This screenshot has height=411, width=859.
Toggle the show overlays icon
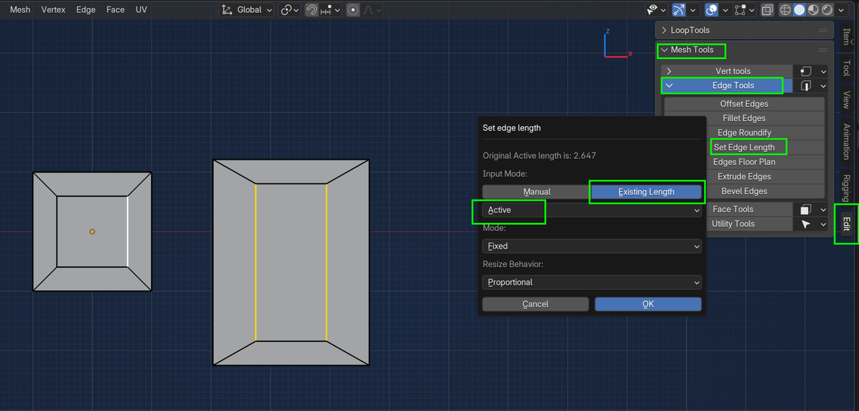pyautogui.click(x=711, y=10)
